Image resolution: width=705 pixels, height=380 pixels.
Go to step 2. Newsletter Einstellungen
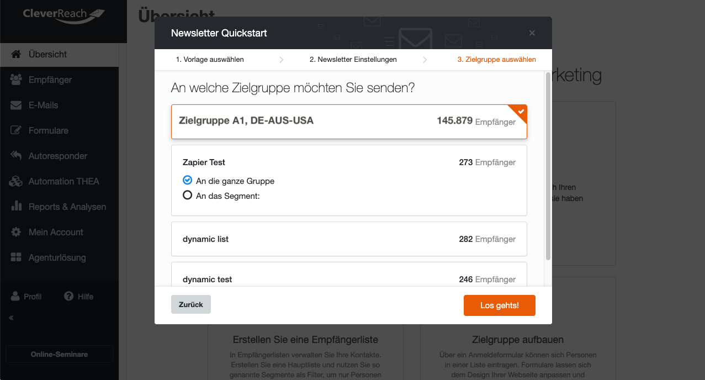point(353,59)
